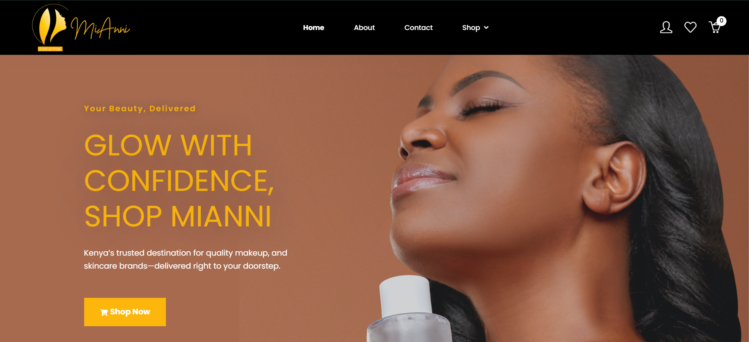Click the SHOP MIANNI headline line
This screenshot has width=749, height=342.
point(178,217)
